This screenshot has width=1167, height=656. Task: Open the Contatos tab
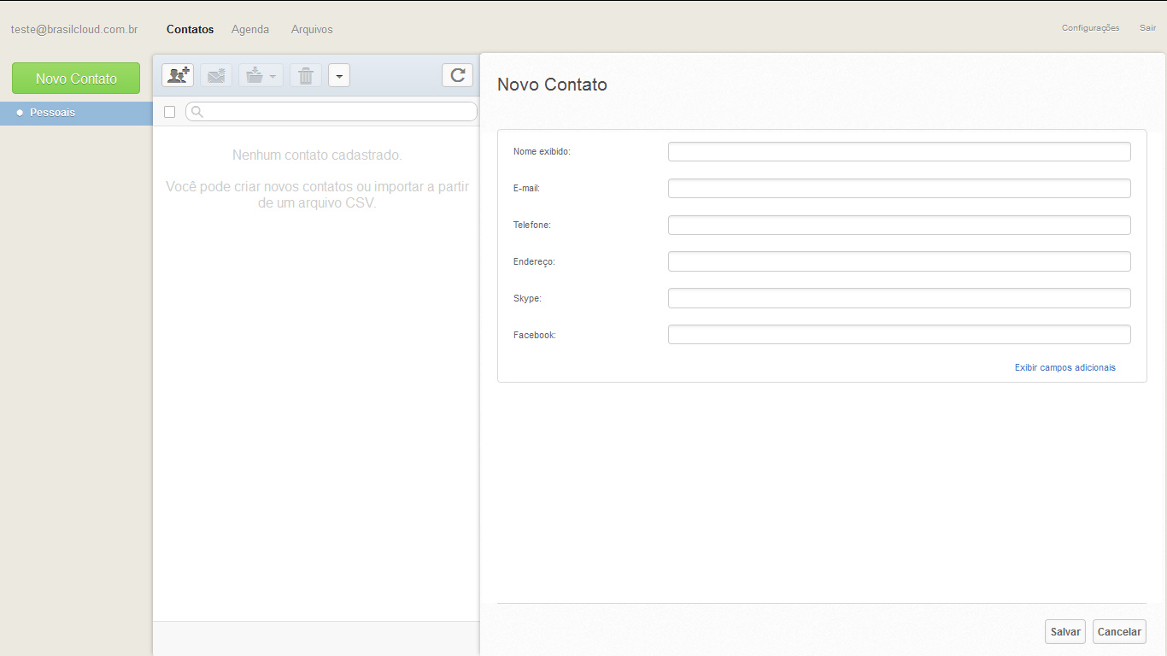pyautogui.click(x=191, y=29)
